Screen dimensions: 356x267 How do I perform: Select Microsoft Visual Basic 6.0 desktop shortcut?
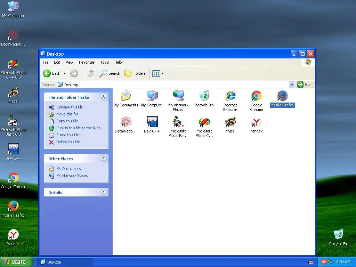click(x=13, y=126)
